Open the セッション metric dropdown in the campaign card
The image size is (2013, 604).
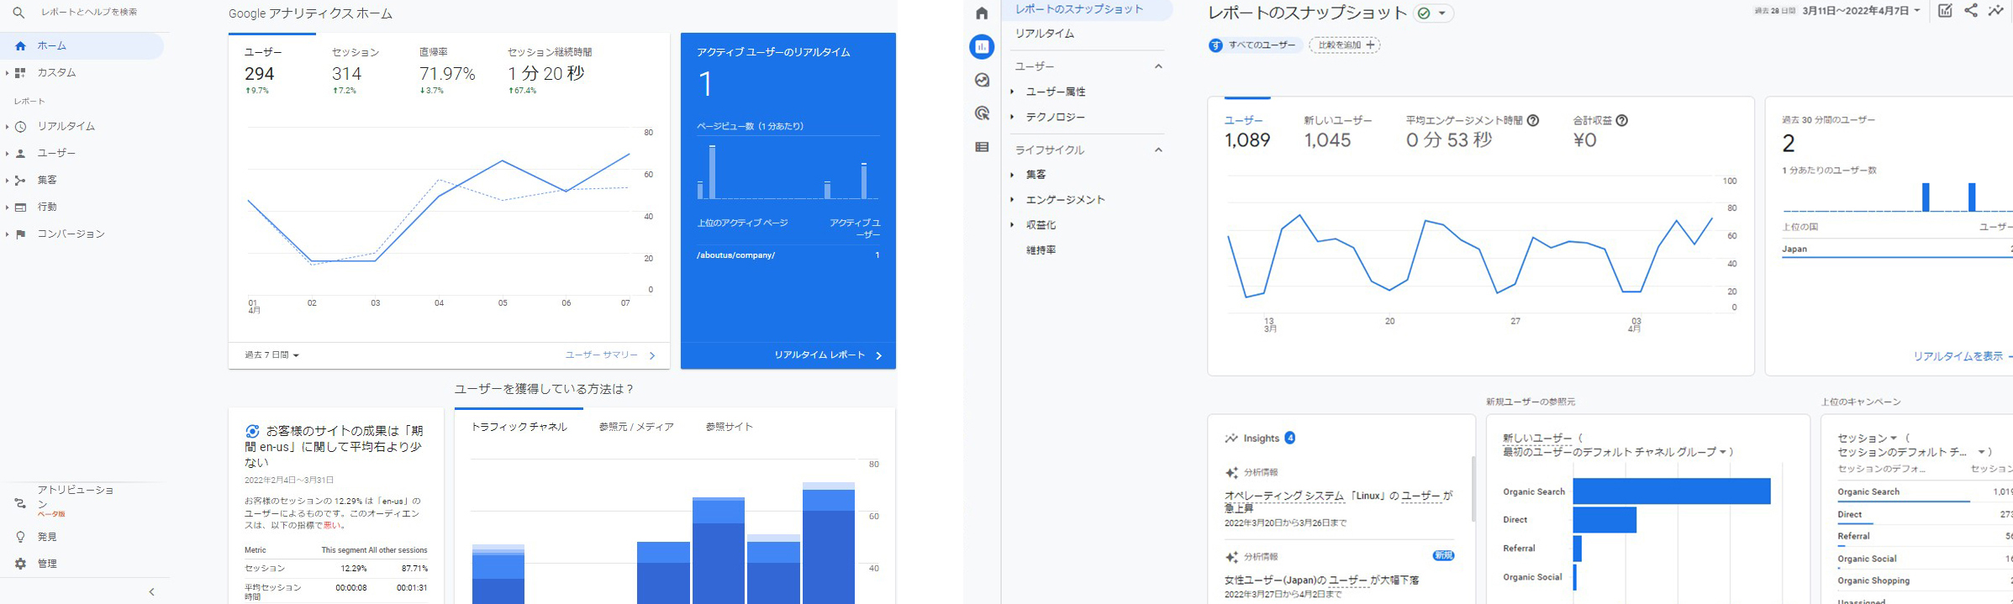coord(1868,439)
